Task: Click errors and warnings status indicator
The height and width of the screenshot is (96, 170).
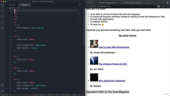Action: 5,95
